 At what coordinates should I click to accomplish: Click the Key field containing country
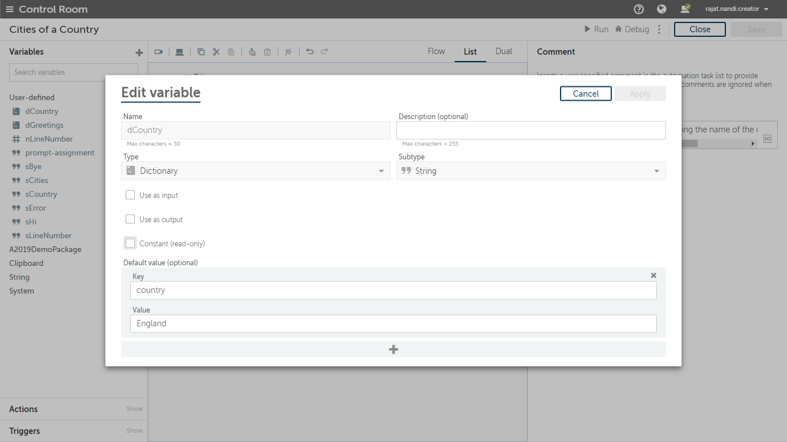coord(393,290)
